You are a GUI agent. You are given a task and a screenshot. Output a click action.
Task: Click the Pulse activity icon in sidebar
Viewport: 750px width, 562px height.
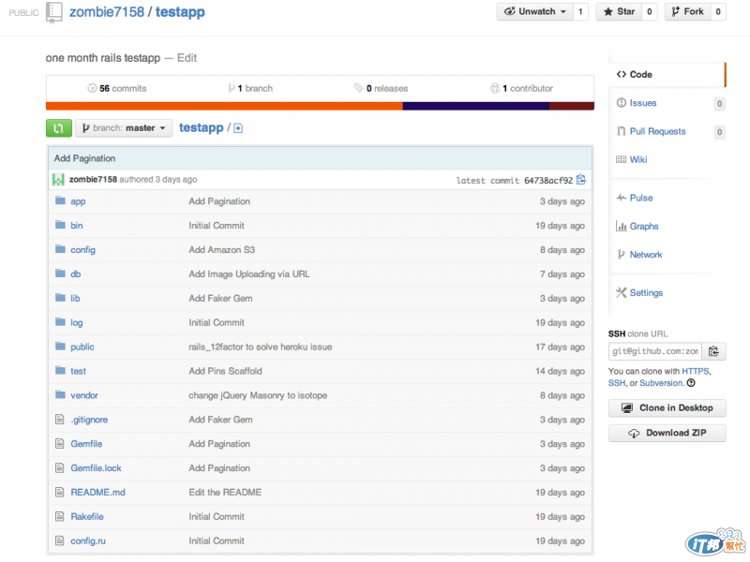point(622,198)
